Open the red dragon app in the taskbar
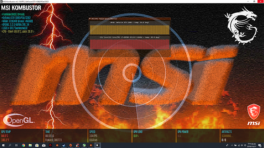Viewport: 264px width, 148px height. (x=50, y=145)
